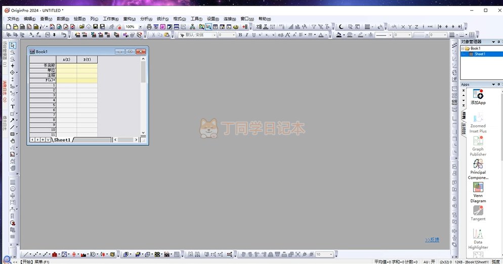Viewport: 503px width, 264px height.
Task: Click the Bold formatting button
Action: point(240,35)
